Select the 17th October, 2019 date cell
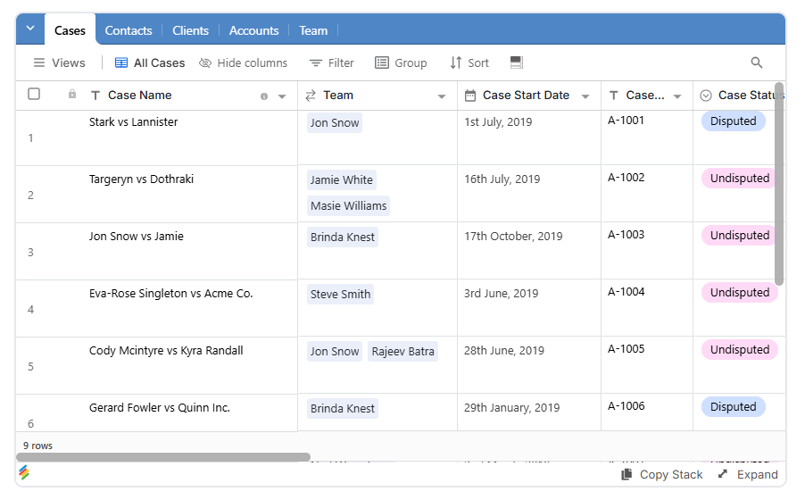 click(x=529, y=251)
